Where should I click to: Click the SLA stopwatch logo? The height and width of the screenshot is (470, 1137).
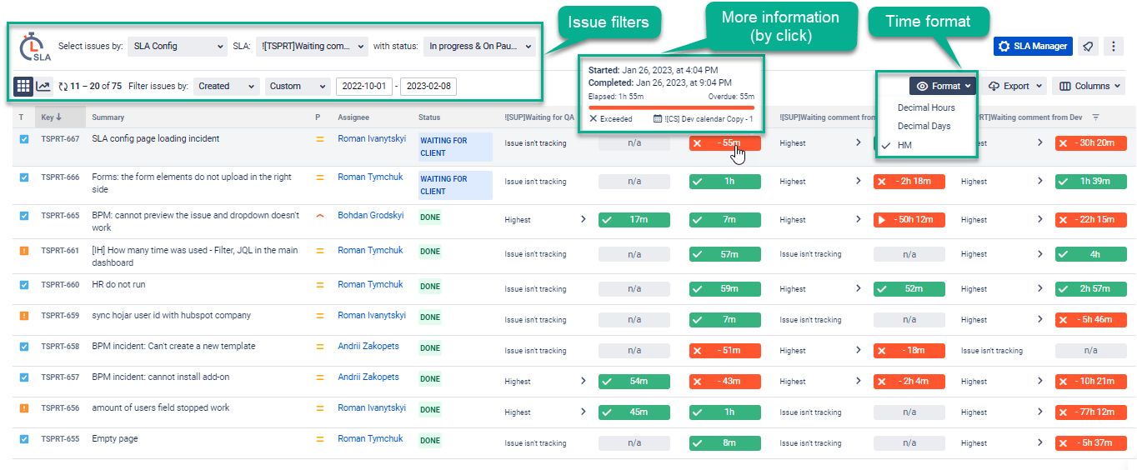(35, 47)
